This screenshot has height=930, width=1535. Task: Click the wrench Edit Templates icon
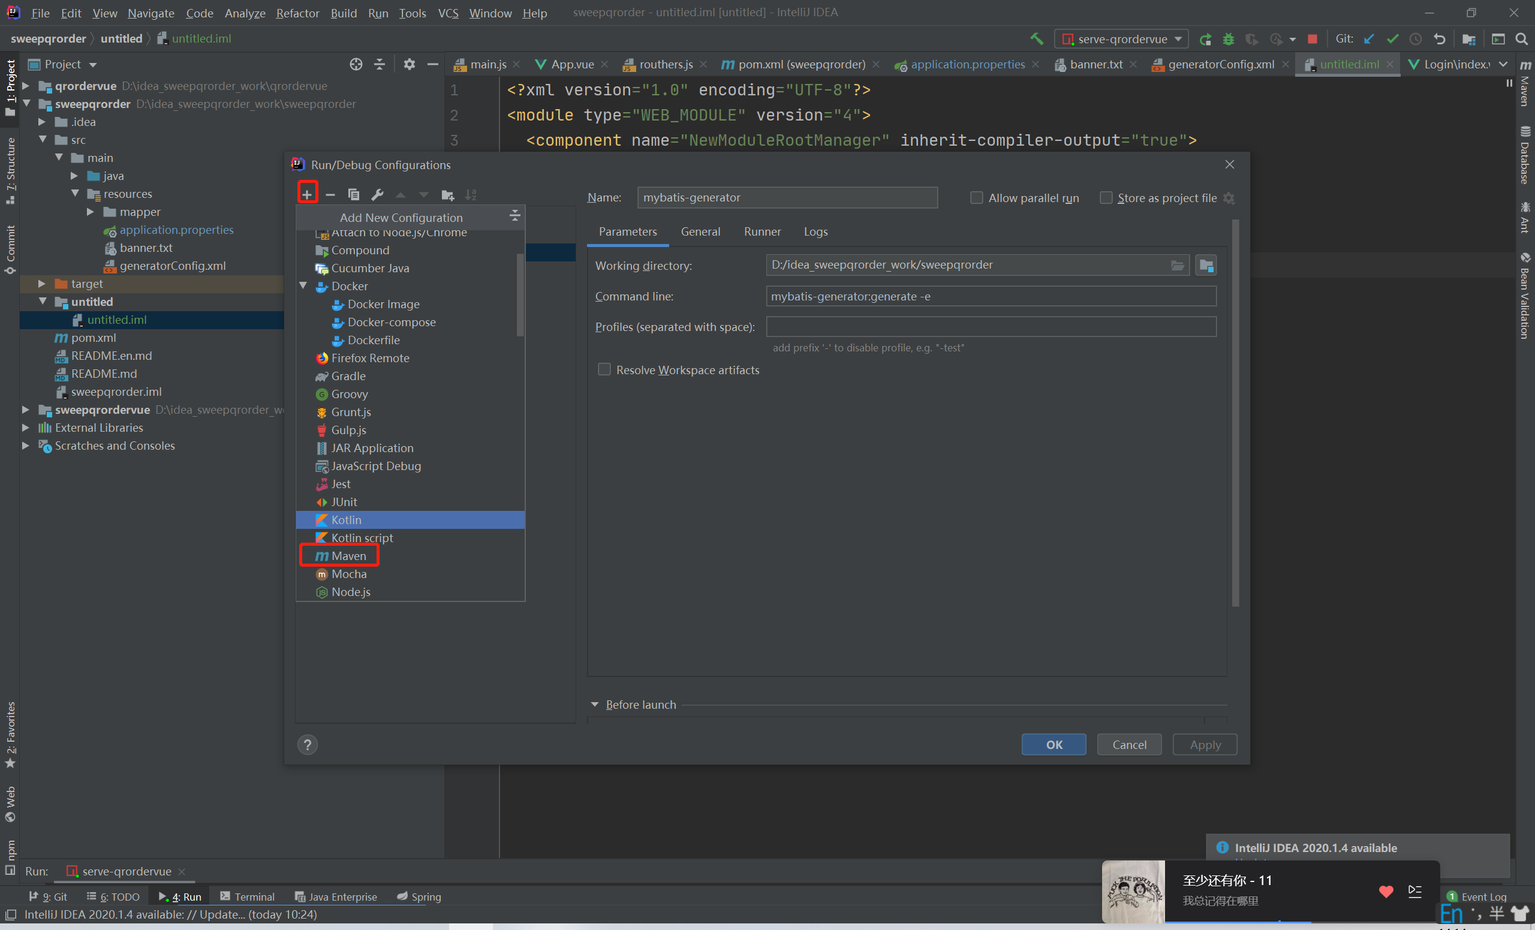[377, 194]
